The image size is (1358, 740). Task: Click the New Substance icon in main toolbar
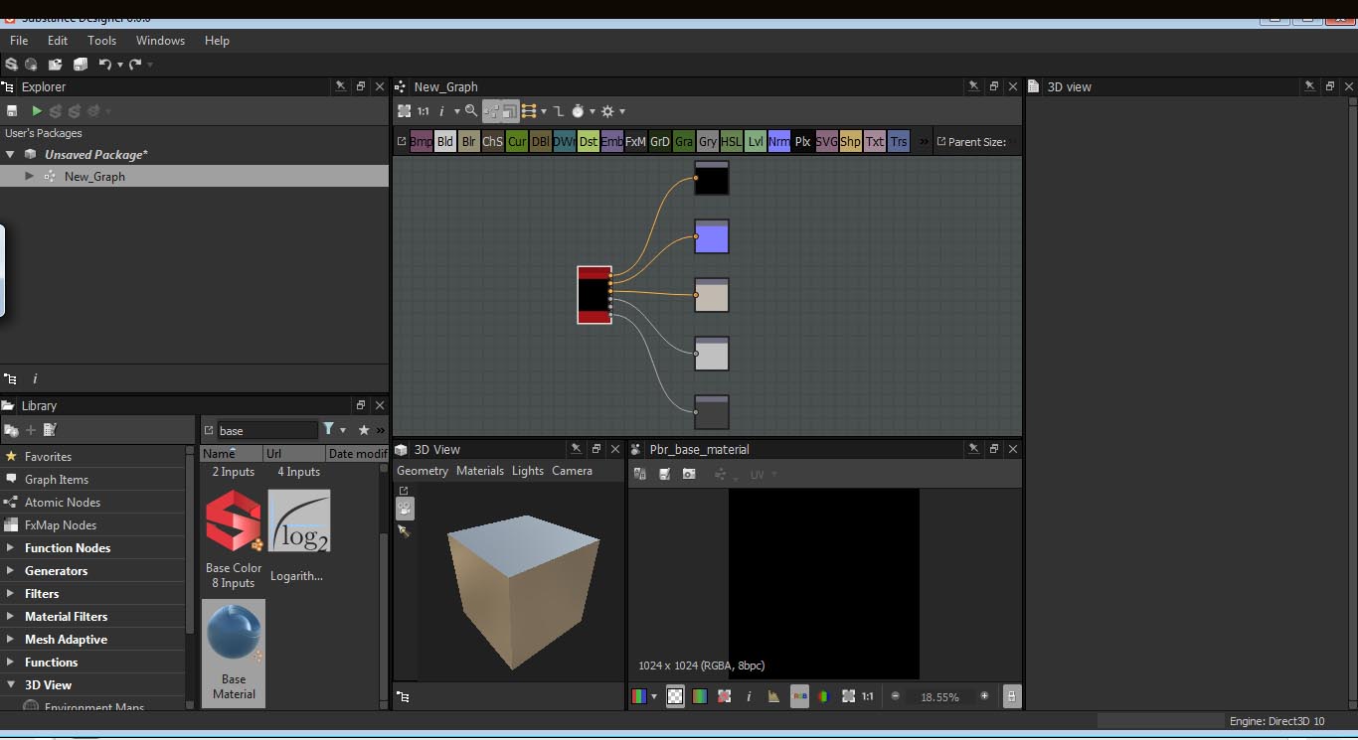[x=12, y=65]
